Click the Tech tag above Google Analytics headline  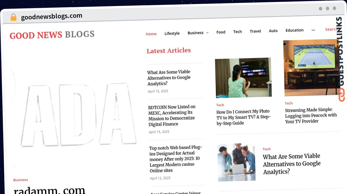[x=267, y=149]
